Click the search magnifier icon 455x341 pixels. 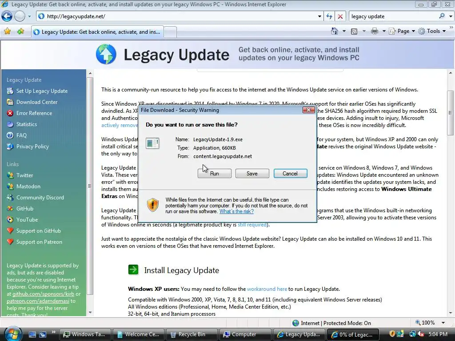(x=442, y=16)
